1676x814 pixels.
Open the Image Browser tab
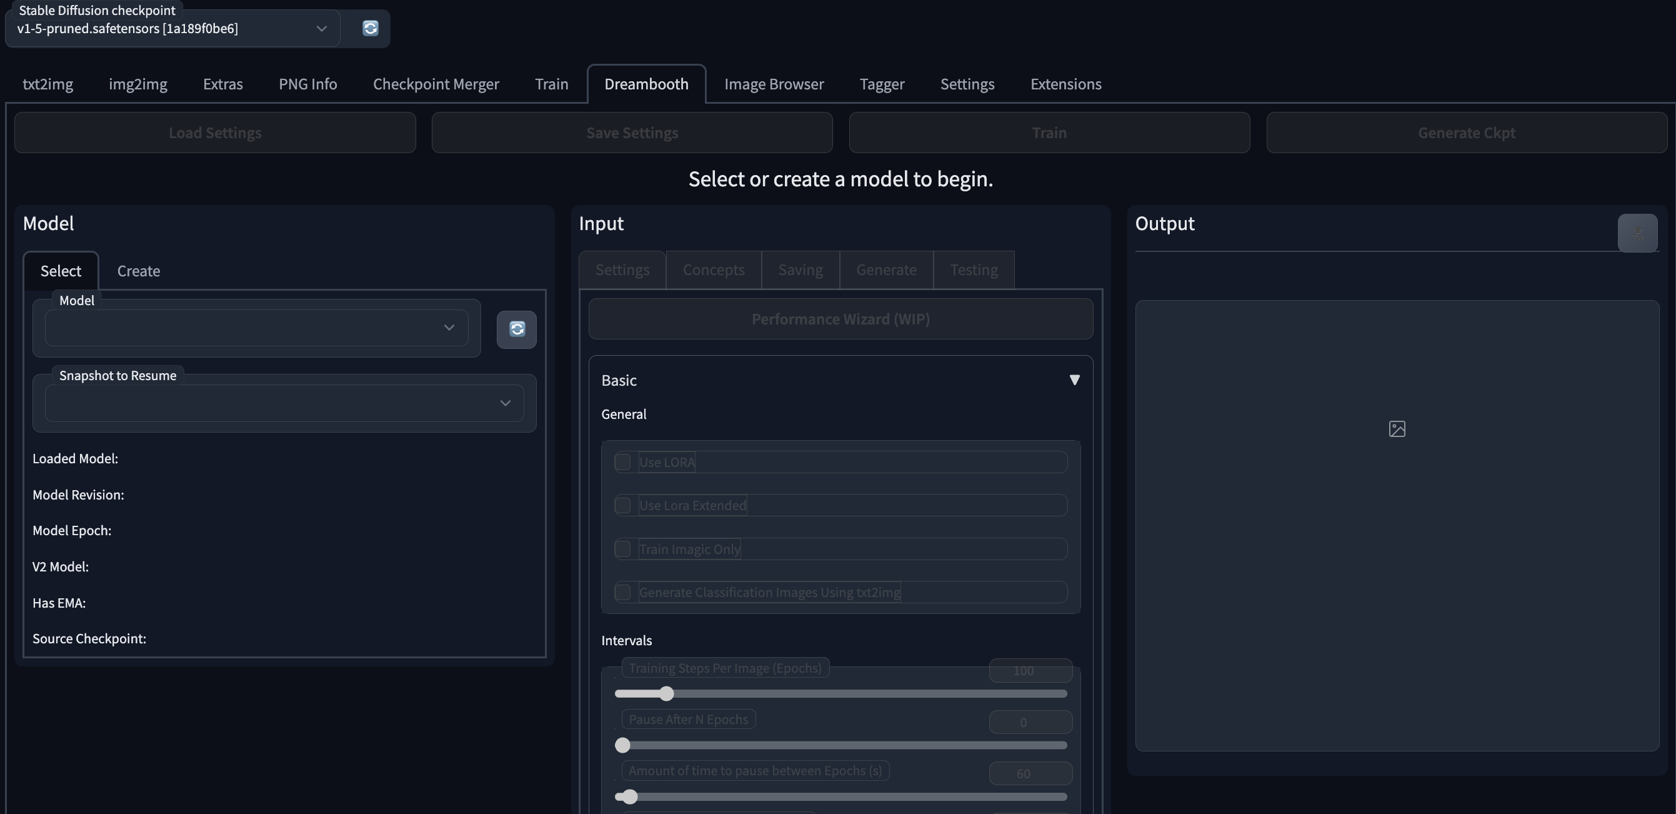[x=774, y=83]
